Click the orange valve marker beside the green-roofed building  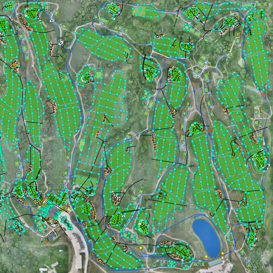point(222,256)
